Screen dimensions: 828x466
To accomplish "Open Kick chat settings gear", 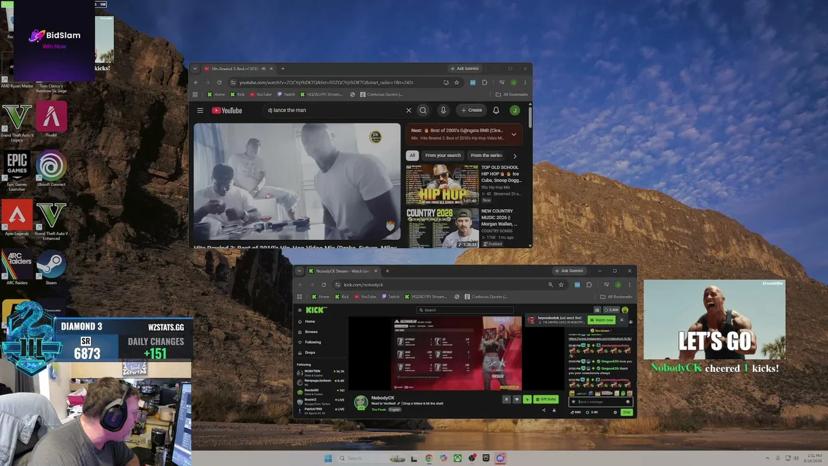I will pyautogui.click(x=615, y=412).
